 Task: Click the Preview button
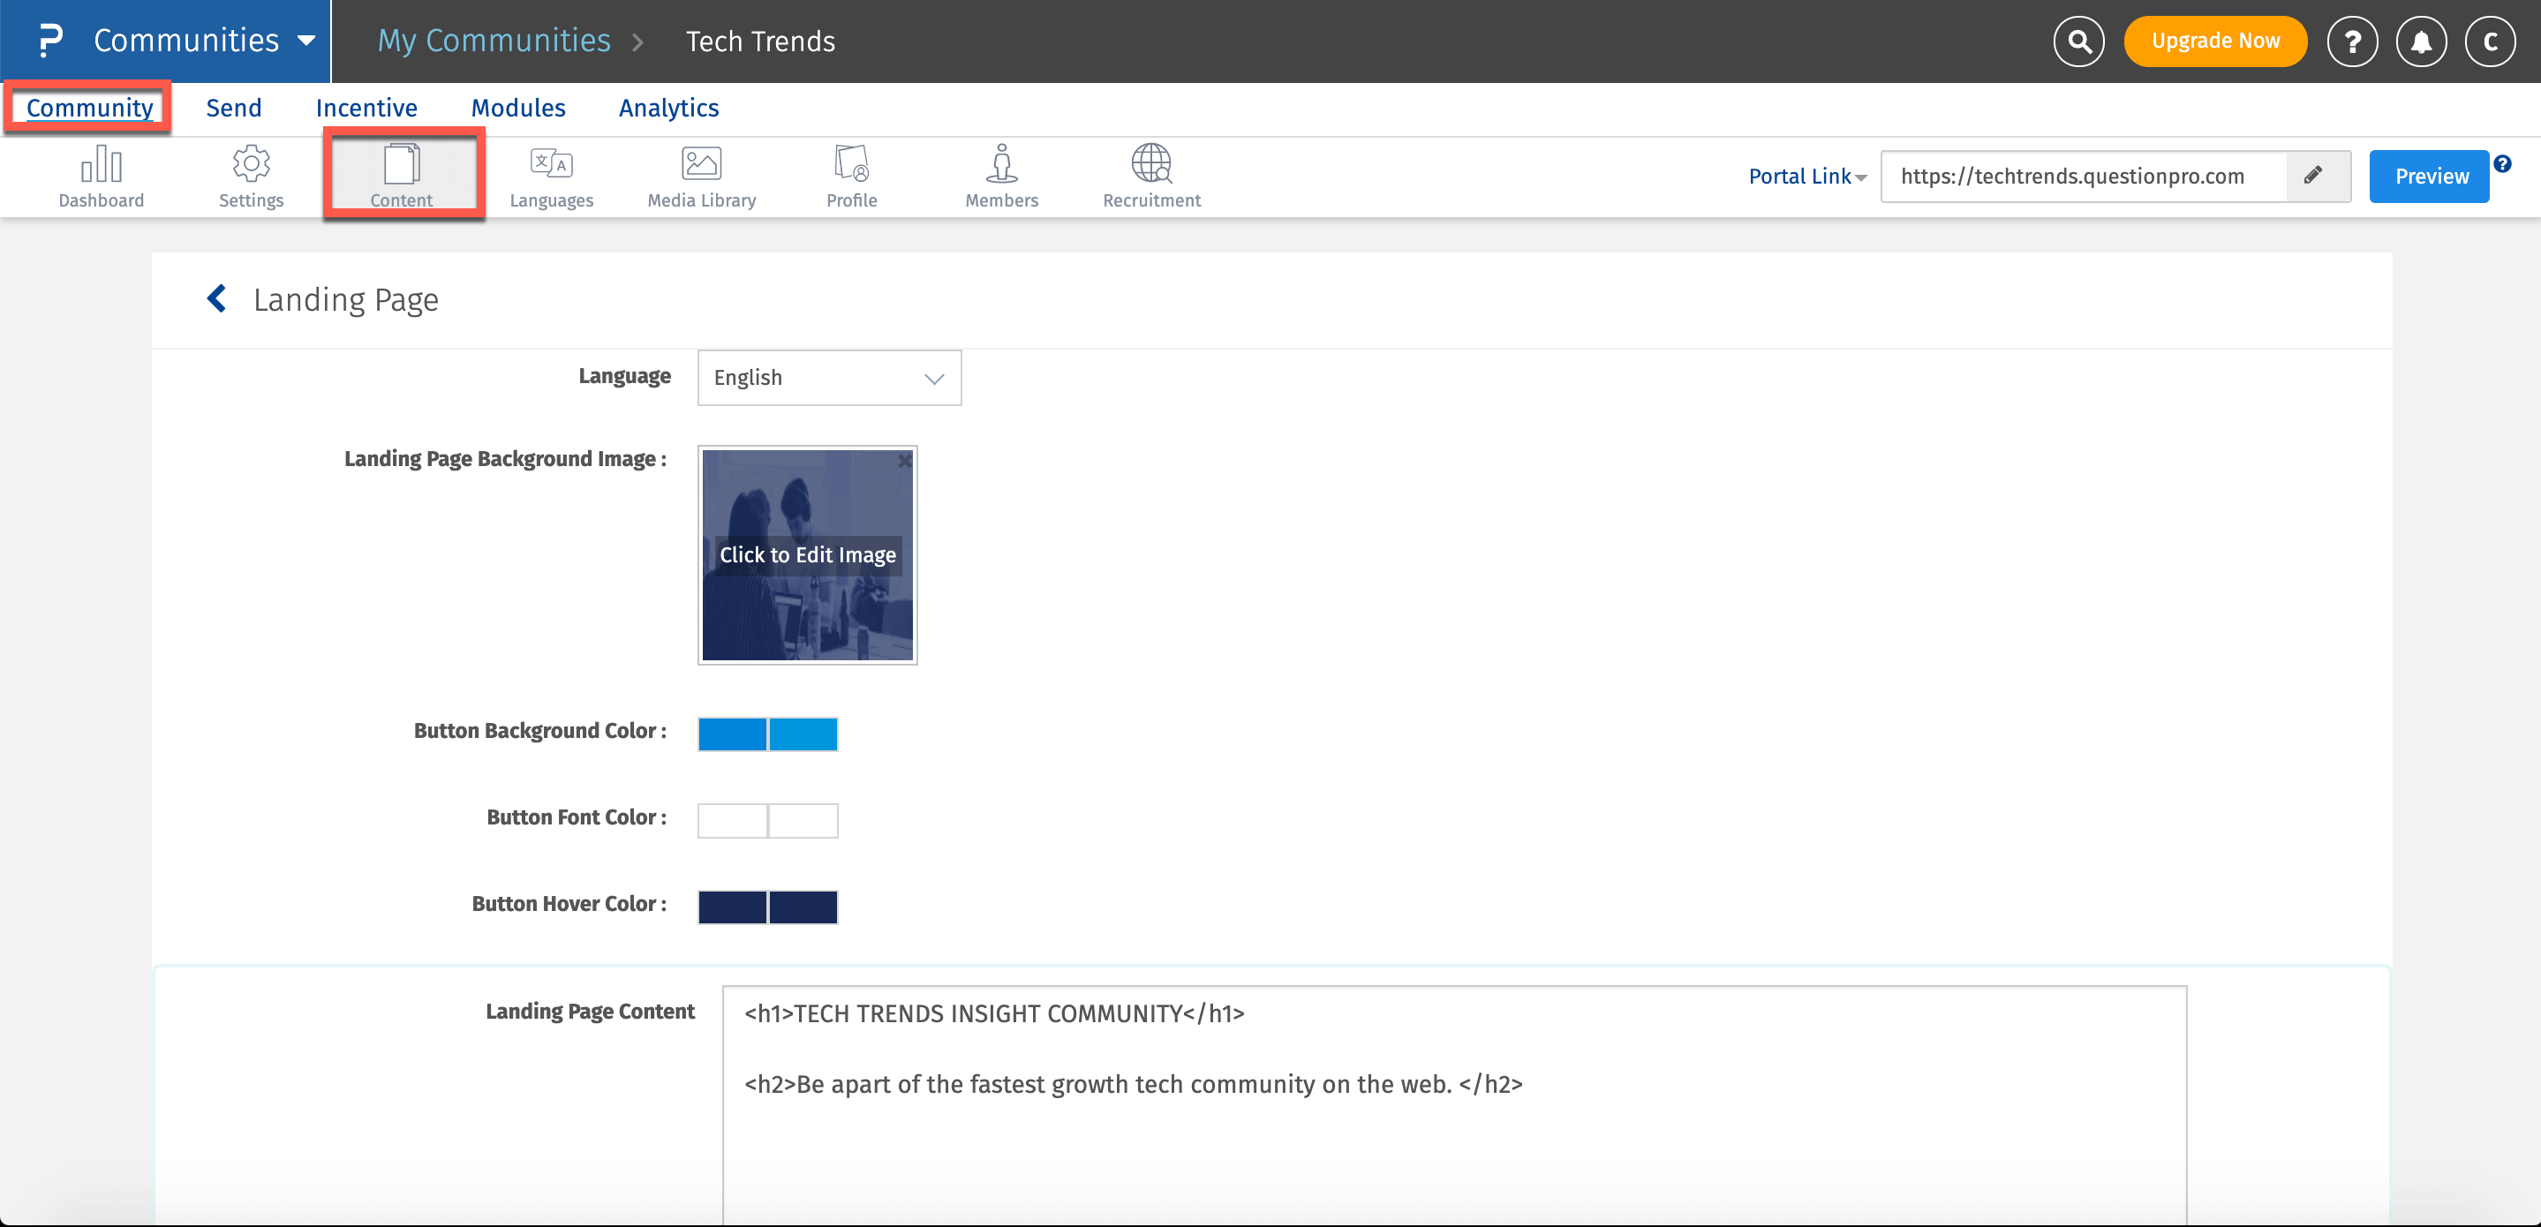click(x=2429, y=176)
